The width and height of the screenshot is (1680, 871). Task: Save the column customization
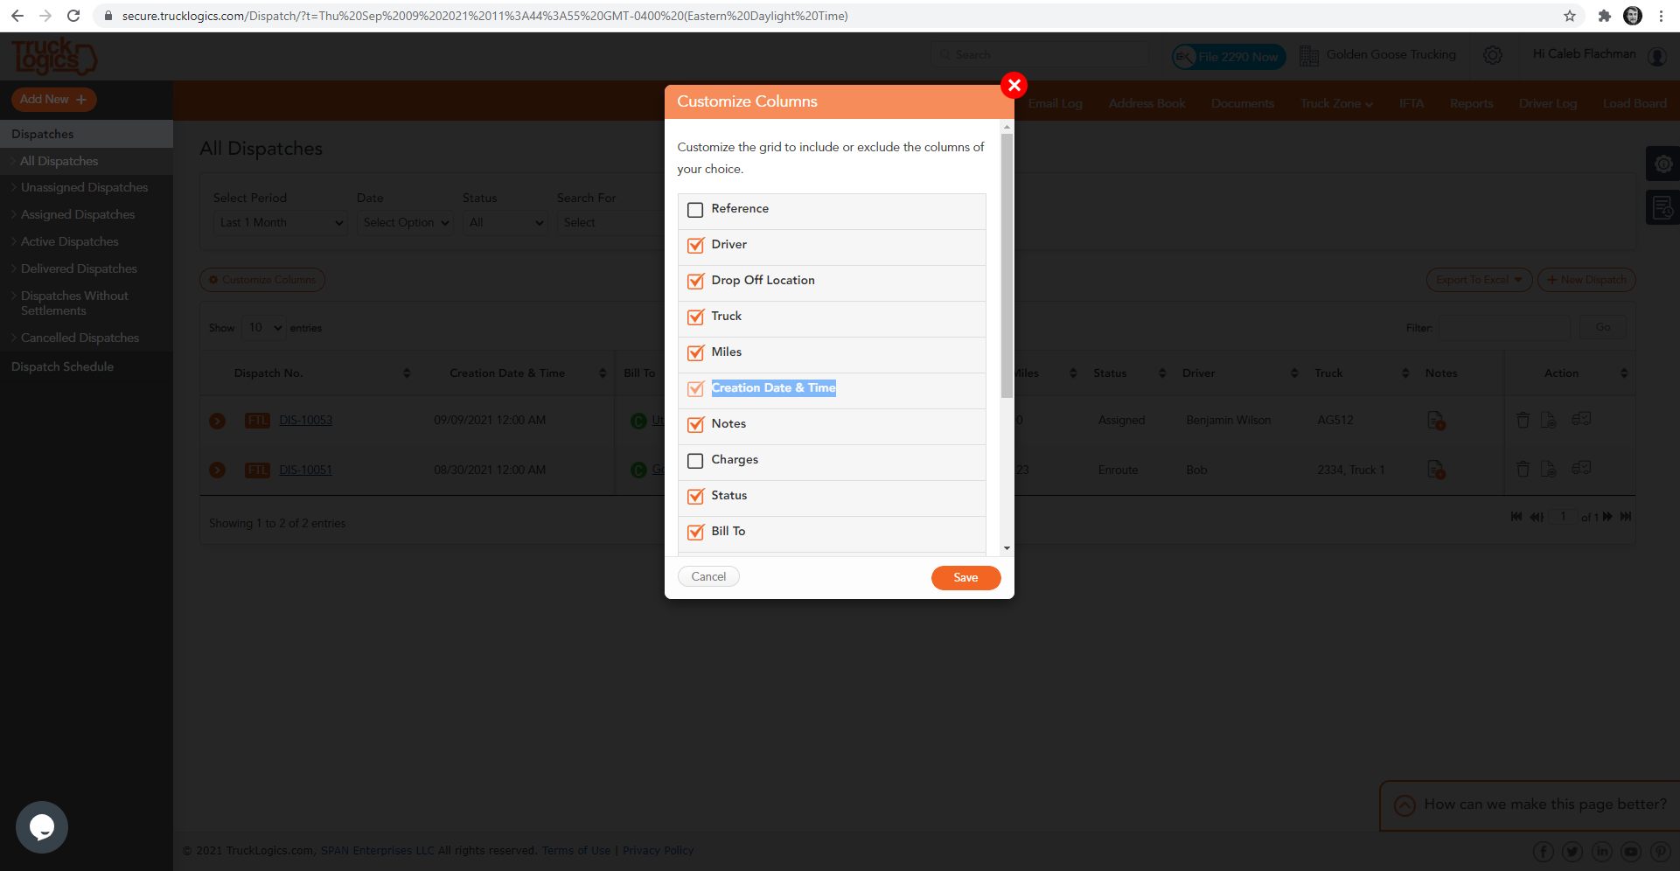965,577
